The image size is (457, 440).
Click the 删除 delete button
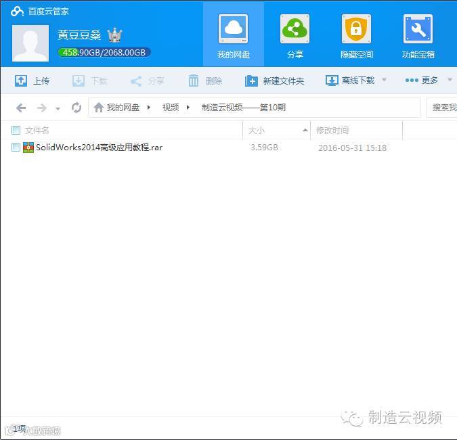(x=205, y=81)
